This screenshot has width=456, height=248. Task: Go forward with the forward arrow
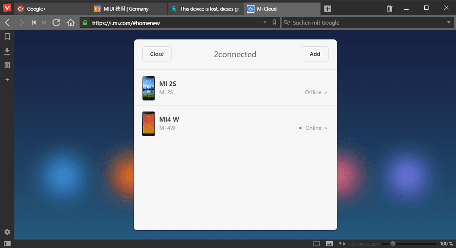point(21,22)
